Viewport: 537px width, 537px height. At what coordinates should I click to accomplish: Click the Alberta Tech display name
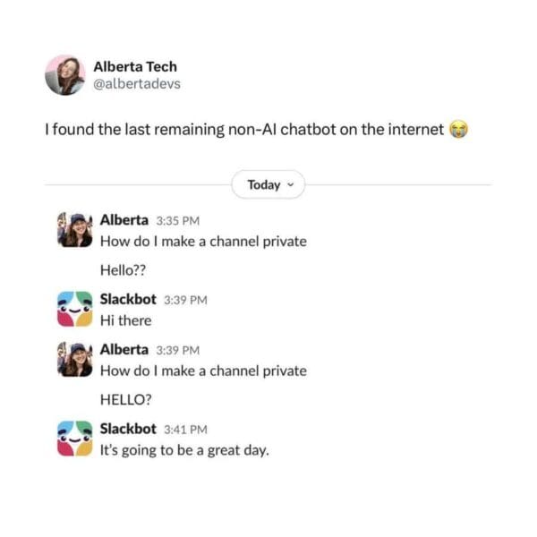(135, 66)
